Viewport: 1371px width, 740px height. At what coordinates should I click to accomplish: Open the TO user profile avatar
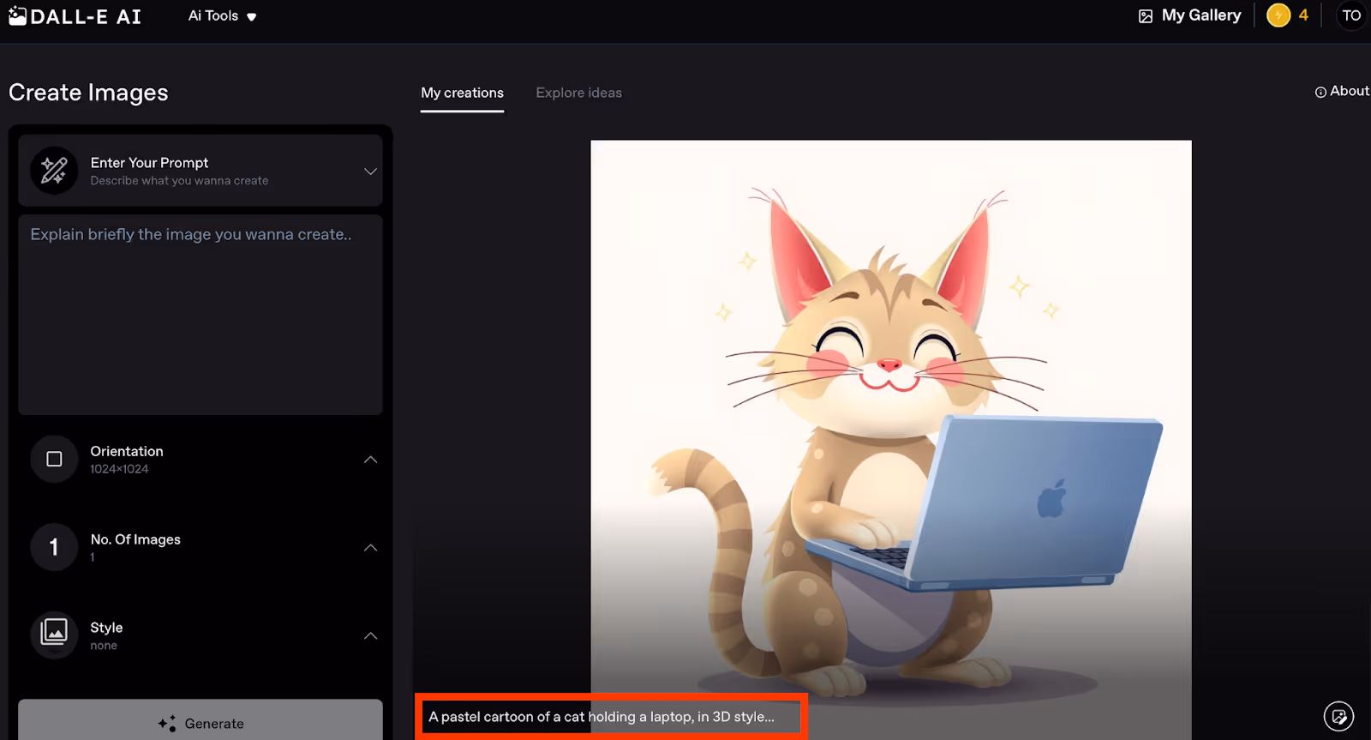tap(1351, 15)
